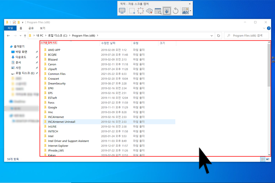Click 내 PC in the address bar
This screenshot has height=183, width=275.
pos(40,35)
